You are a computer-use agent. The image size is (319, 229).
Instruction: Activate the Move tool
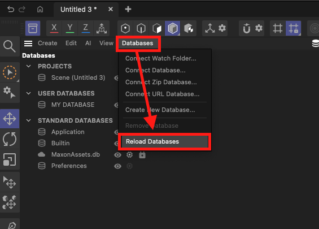click(10, 119)
